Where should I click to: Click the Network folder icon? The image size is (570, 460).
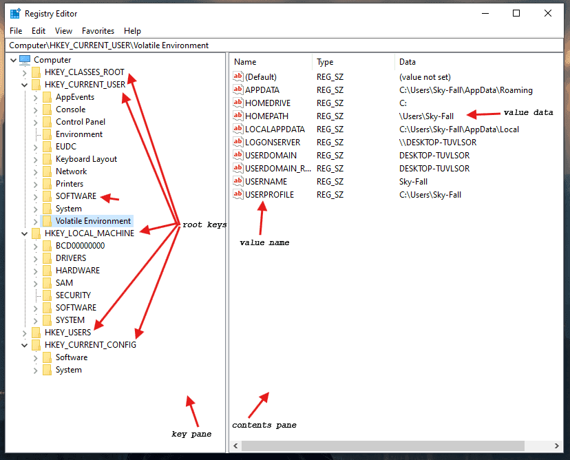pyautogui.click(x=47, y=171)
